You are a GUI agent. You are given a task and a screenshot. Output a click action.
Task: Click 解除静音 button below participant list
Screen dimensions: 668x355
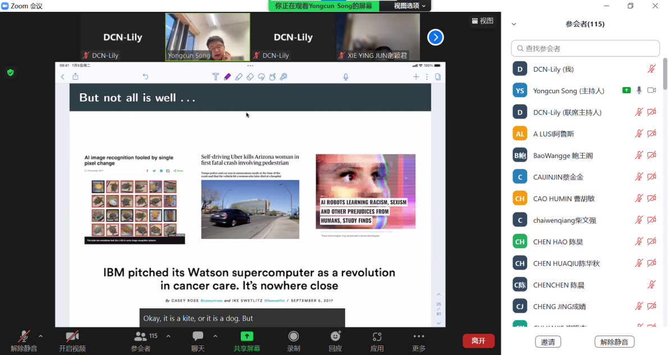[x=614, y=342]
